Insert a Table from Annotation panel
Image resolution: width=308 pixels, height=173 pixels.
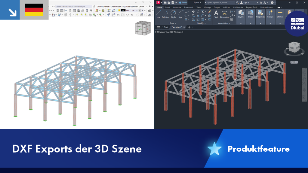point(232,20)
